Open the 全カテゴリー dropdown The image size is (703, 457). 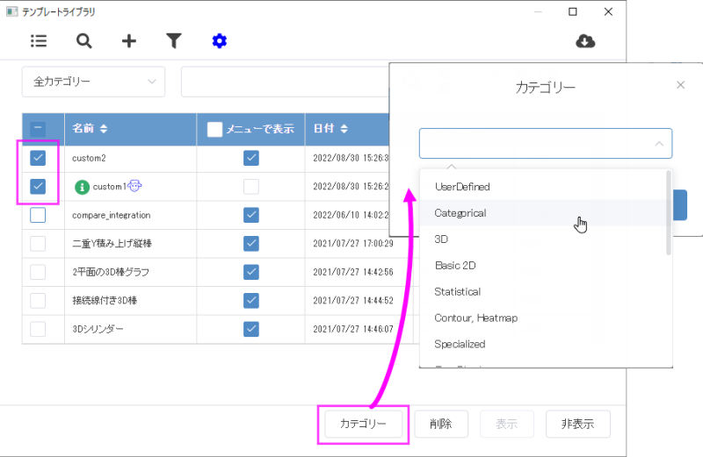(93, 82)
